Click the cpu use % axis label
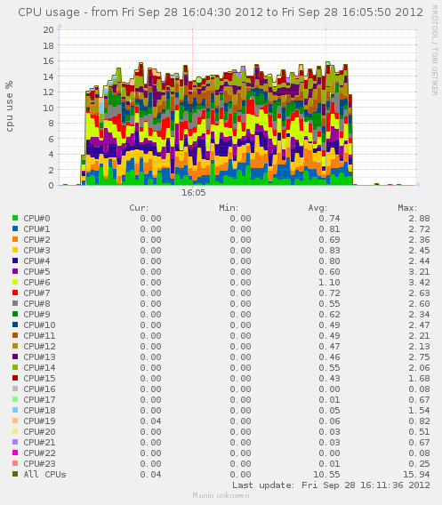442x505 pixels. coord(9,107)
